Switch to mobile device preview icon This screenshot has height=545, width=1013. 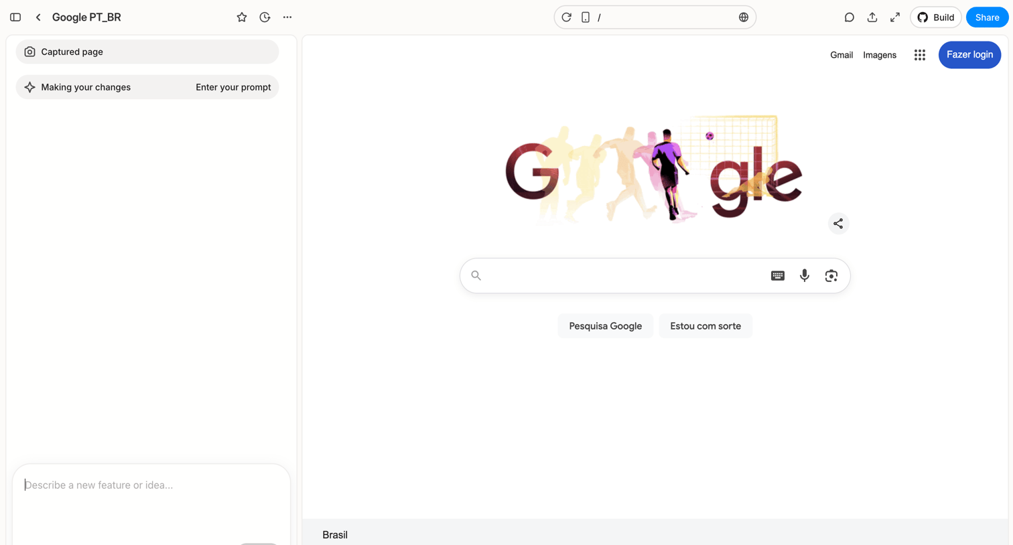(x=586, y=17)
